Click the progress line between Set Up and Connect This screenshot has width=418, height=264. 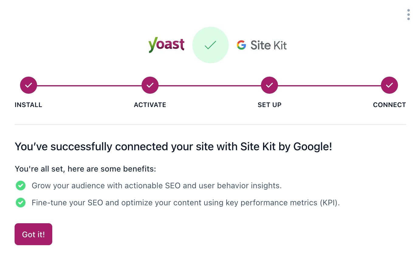329,86
